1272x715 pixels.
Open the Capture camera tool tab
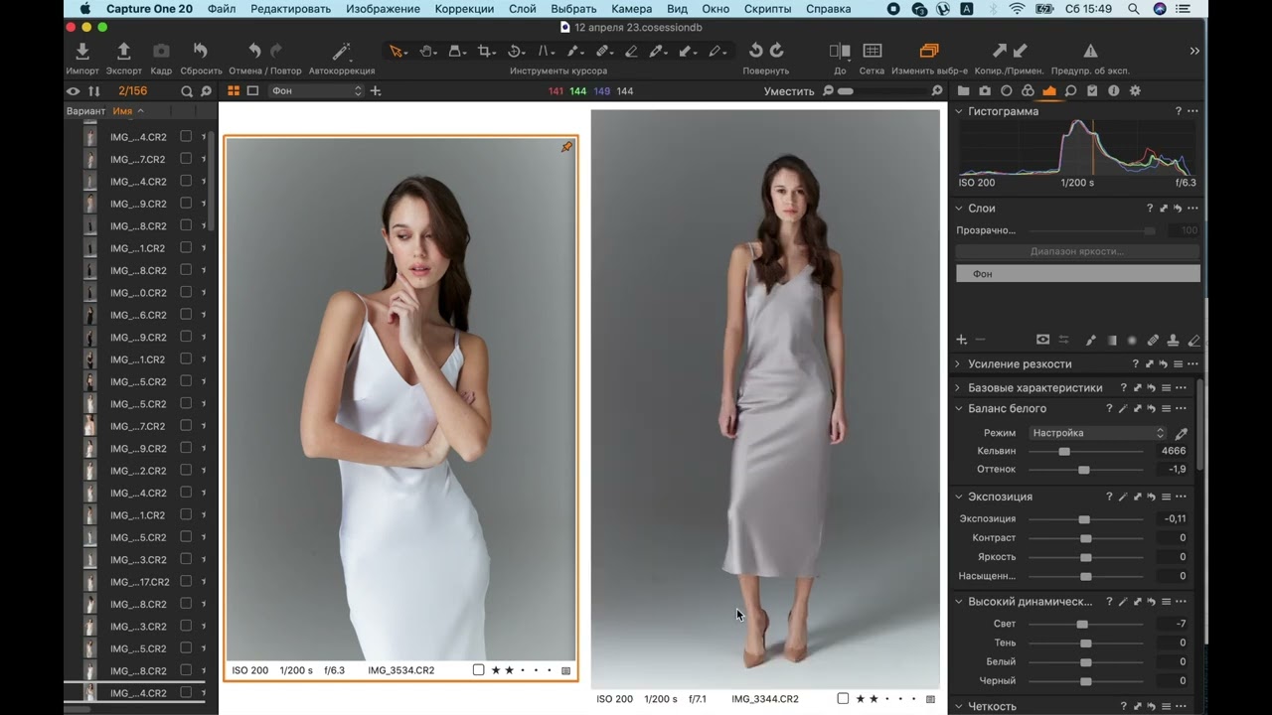[985, 91]
